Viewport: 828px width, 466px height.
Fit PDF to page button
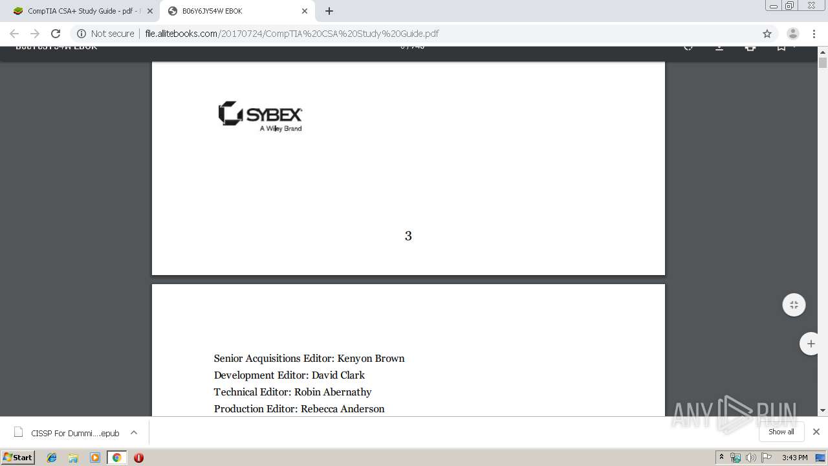click(794, 305)
